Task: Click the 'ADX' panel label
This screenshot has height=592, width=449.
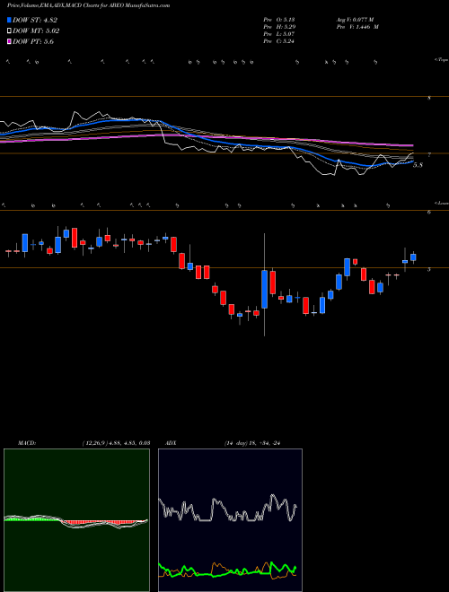Action: click(x=172, y=443)
